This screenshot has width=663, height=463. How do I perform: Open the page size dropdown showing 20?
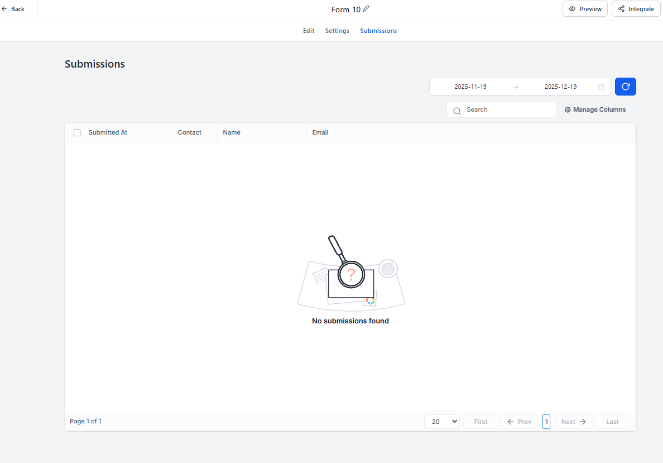(x=441, y=422)
